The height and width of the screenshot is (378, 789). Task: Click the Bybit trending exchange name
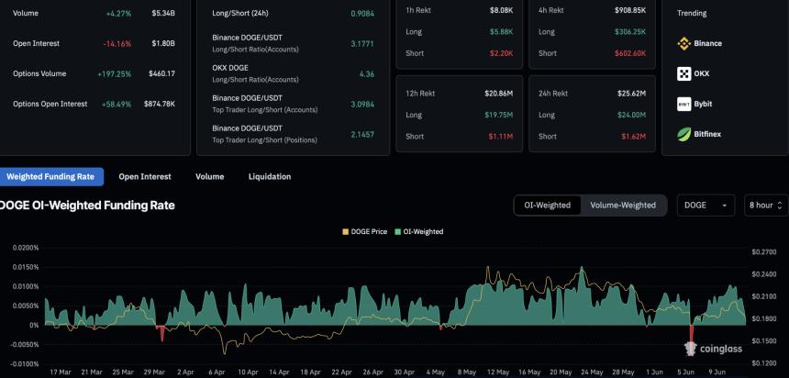click(x=703, y=105)
